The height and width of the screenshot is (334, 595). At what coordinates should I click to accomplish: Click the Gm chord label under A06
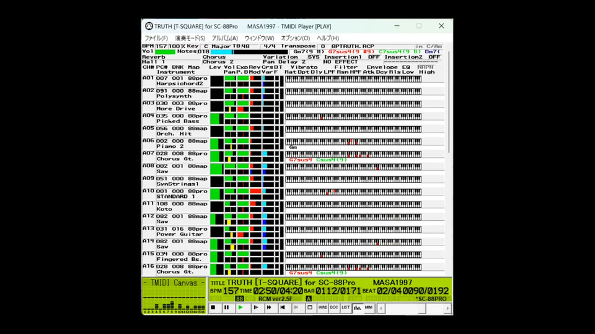pyautogui.click(x=293, y=147)
